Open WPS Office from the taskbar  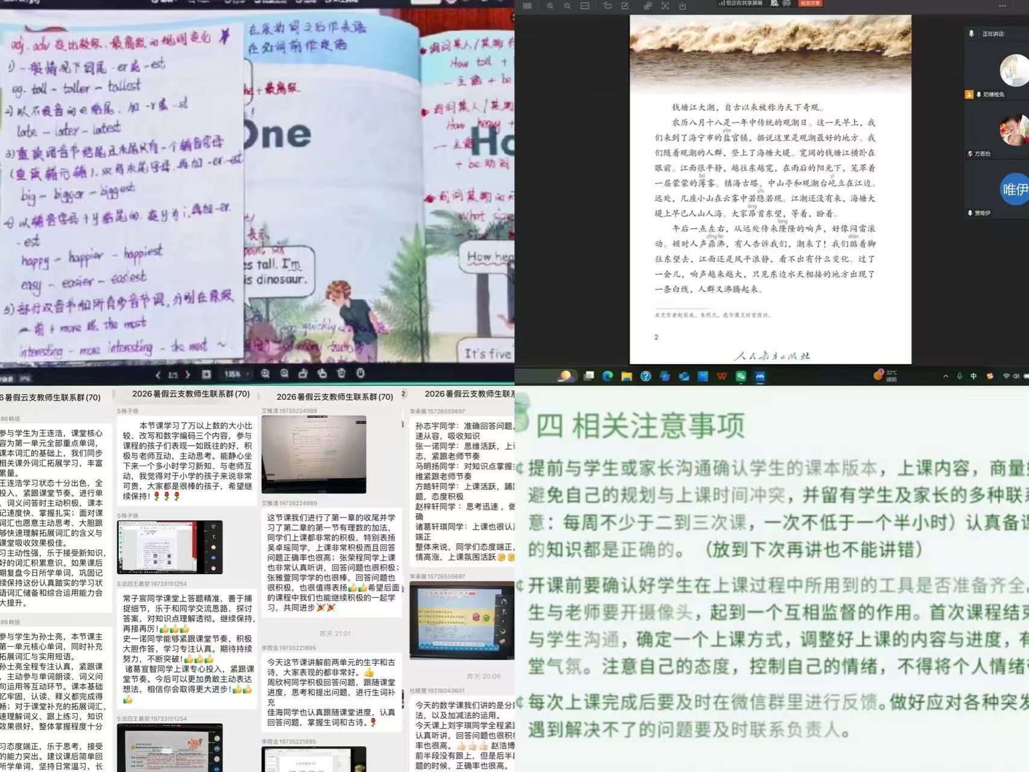(x=721, y=376)
